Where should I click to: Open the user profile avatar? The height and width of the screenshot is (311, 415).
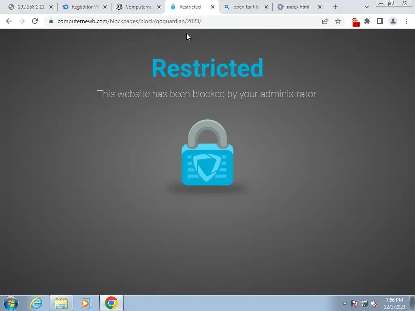tap(393, 21)
